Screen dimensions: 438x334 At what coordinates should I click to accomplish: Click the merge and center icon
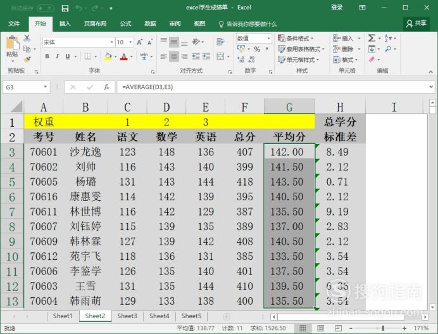pyautogui.click(x=220, y=56)
